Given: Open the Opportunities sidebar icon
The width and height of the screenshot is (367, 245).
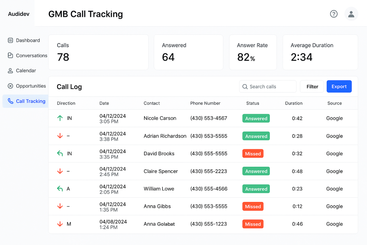Looking at the screenshot, I should click(x=10, y=86).
